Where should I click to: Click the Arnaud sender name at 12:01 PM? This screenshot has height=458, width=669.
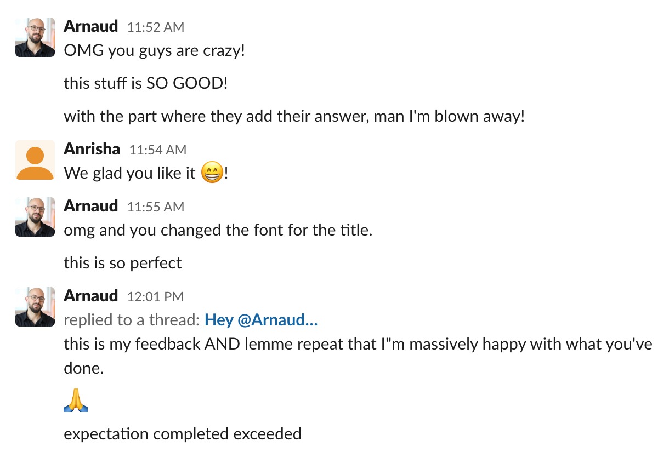coord(91,295)
